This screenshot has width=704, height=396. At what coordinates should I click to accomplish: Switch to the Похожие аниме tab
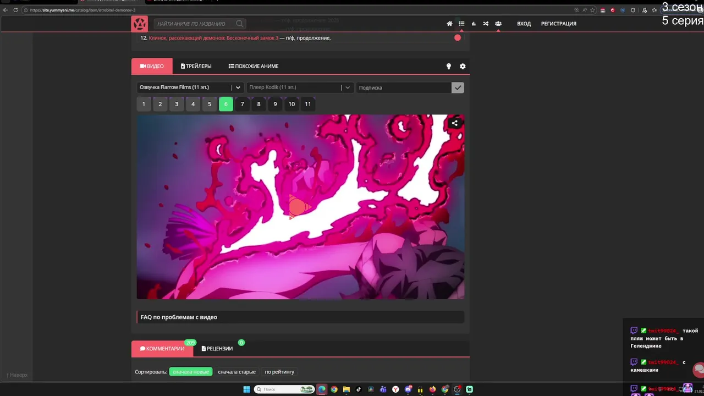coord(254,67)
